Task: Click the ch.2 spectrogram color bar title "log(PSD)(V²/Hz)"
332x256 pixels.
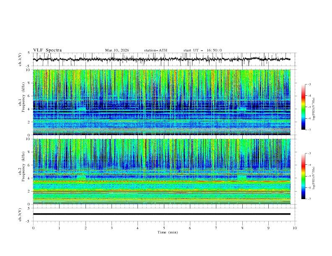Action: [314, 178]
